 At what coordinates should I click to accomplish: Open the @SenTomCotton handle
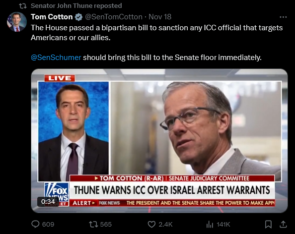pos(114,17)
